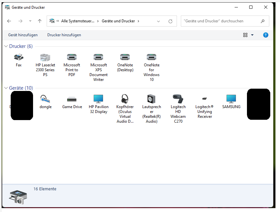Select the OneNote (Desktop) printer icon
This screenshot has width=280, height=212.
pos(125,57)
